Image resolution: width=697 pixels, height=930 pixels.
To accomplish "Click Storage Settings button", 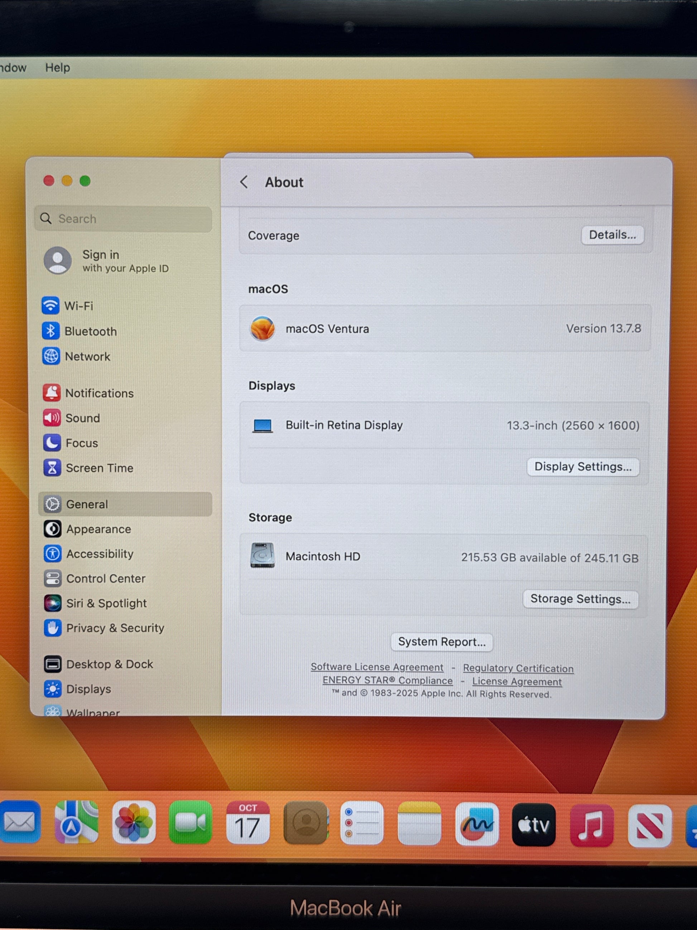I will pyautogui.click(x=580, y=599).
